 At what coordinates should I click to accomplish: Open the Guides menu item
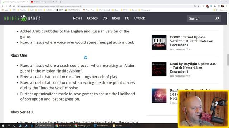tap(92, 18)
